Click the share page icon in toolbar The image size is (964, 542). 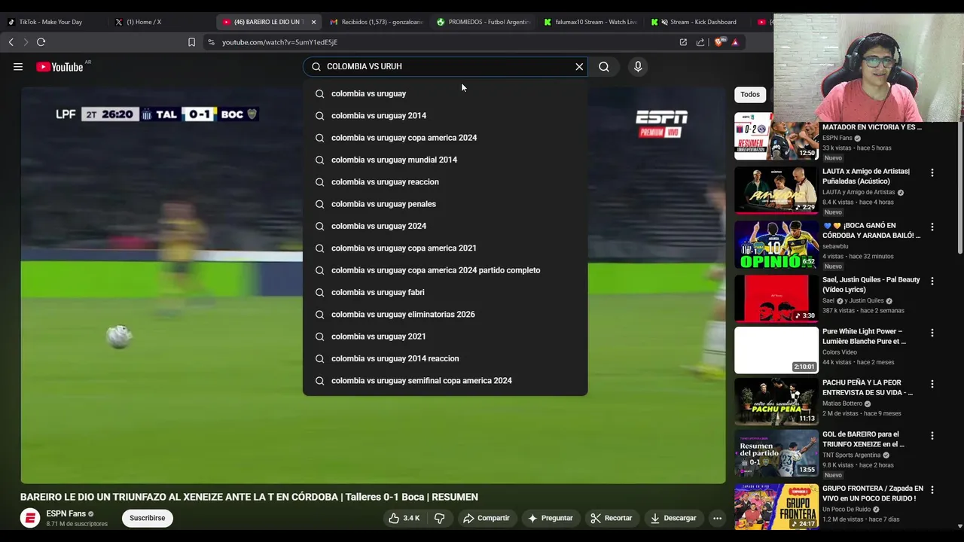coord(700,42)
